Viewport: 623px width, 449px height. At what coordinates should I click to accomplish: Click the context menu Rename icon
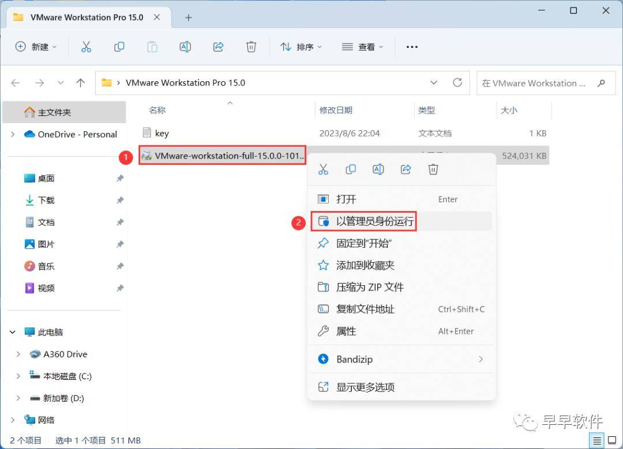coord(378,169)
